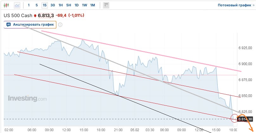Click the info icon beside the AI button
256x133 pixels.
[x=60, y=25]
